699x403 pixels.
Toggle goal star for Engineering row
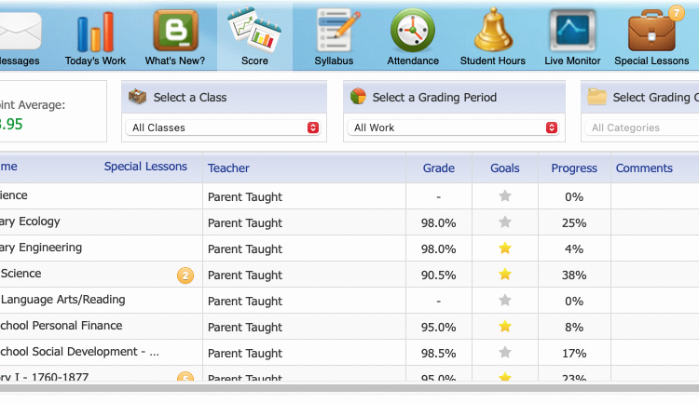pos(505,249)
